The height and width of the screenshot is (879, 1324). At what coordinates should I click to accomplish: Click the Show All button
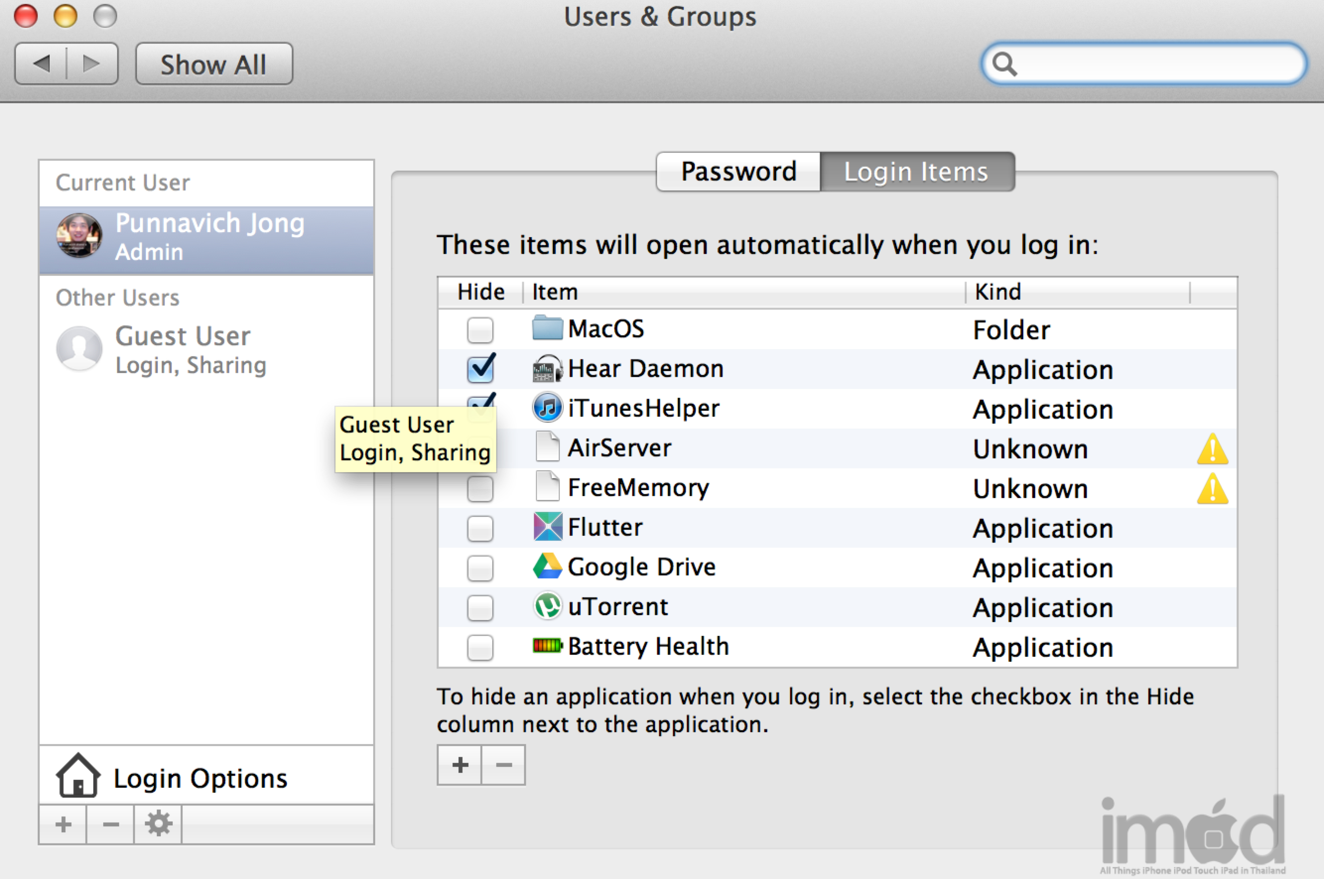point(214,64)
